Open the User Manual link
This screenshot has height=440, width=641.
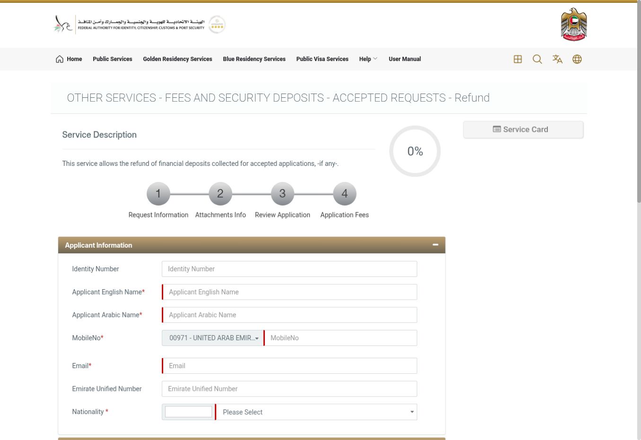pos(404,59)
